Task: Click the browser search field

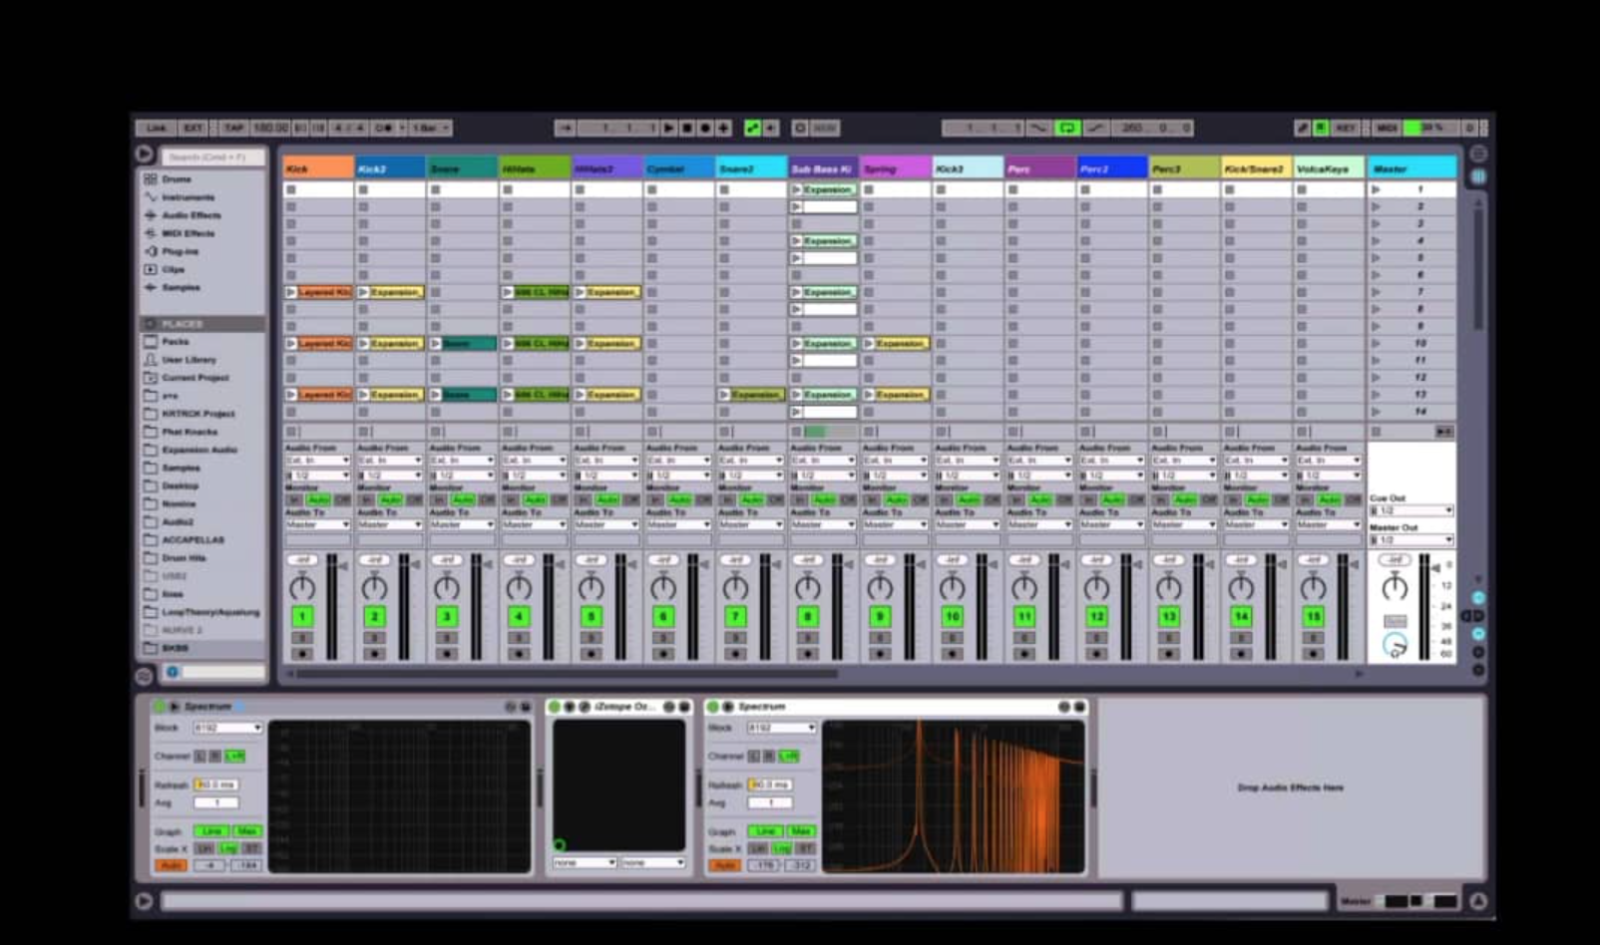Action: click(x=212, y=157)
